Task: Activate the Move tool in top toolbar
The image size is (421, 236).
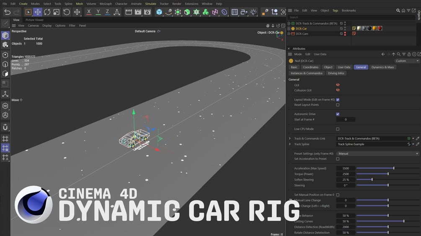Action: tap(38, 12)
